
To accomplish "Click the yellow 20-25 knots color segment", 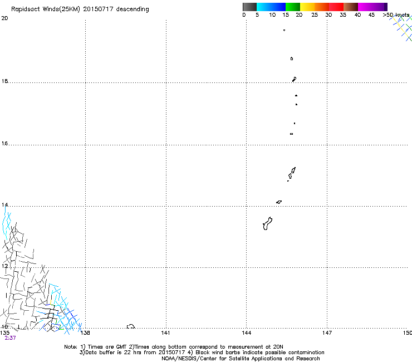I will pos(307,7).
